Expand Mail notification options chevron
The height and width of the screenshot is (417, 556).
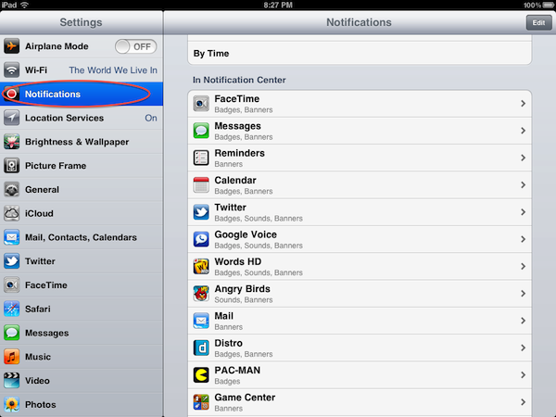coord(523,321)
